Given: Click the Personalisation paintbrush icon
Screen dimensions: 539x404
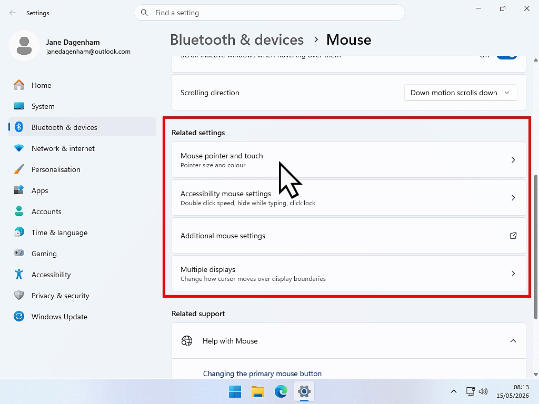Looking at the screenshot, I should (19, 169).
